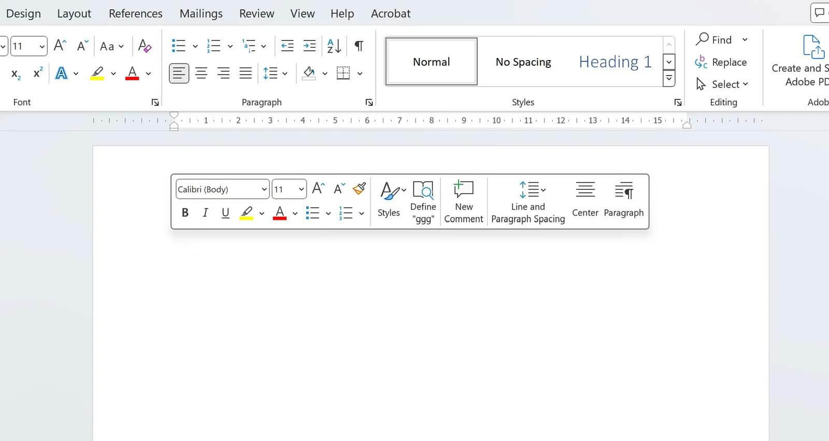Select the Normal style
This screenshot has height=441, width=829.
tap(431, 62)
